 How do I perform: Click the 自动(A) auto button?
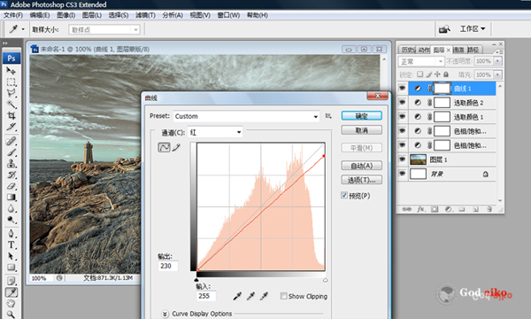coord(362,166)
